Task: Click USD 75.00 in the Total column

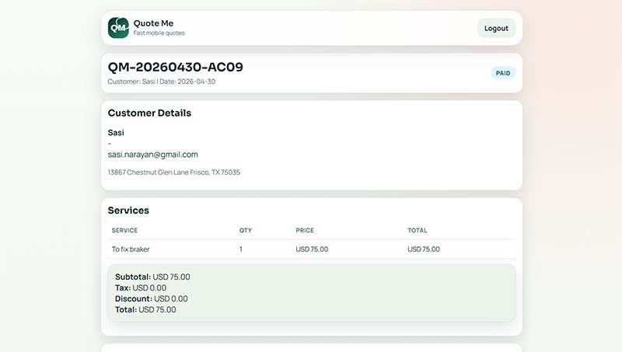Action: coord(424,249)
